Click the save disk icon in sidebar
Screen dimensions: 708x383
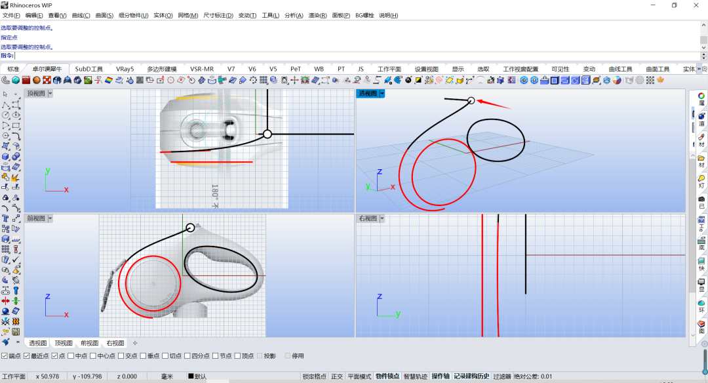point(16,332)
